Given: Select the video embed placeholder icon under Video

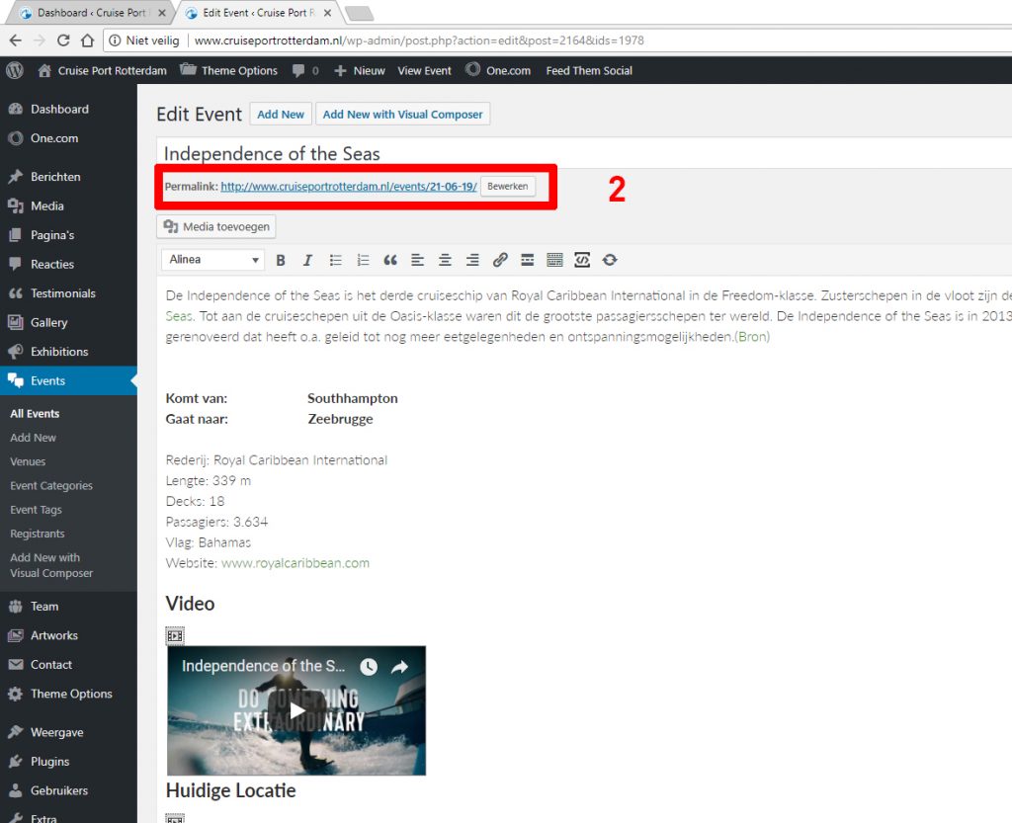Looking at the screenshot, I should (175, 635).
